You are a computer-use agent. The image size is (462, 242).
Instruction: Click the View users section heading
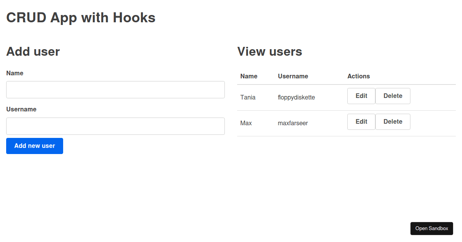(x=269, y=51)
